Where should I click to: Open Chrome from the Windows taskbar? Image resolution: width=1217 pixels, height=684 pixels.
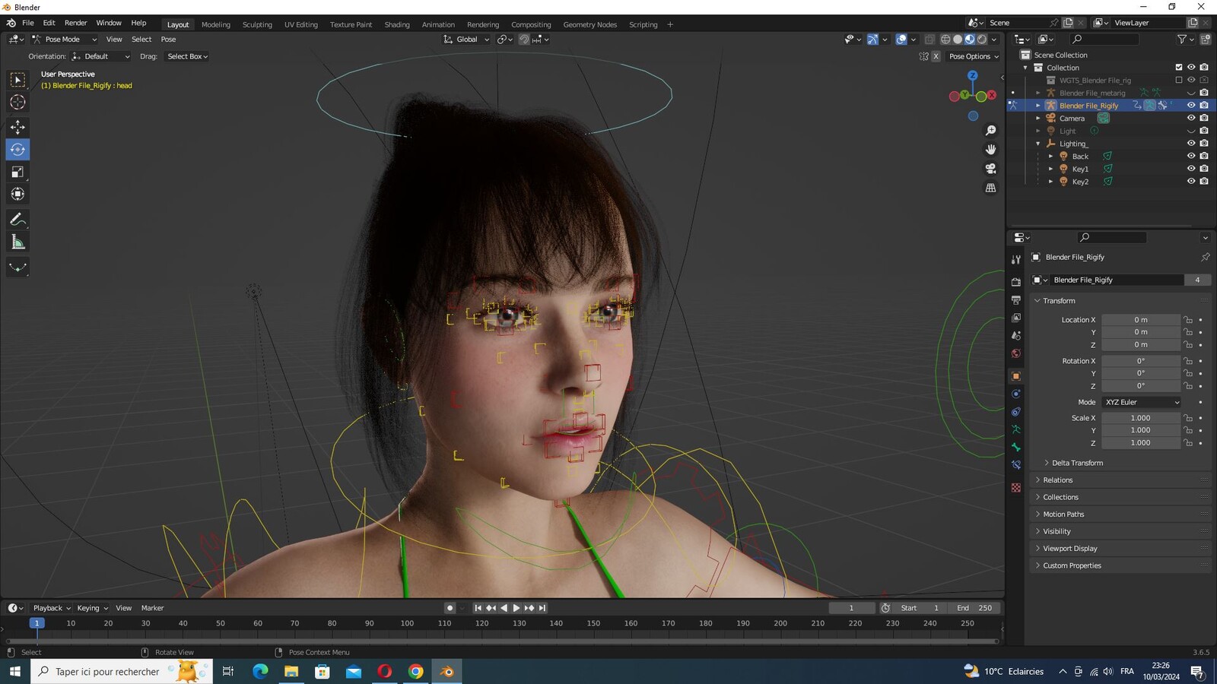click(415, 671)
